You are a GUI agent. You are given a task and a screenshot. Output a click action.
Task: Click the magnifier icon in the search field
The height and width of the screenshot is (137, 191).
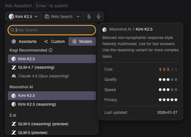pos(12,30)
